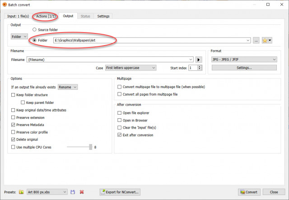
Task: Open the JPG - JPEG / JFIF format dropdown
Action: click(x=244, y=60)
